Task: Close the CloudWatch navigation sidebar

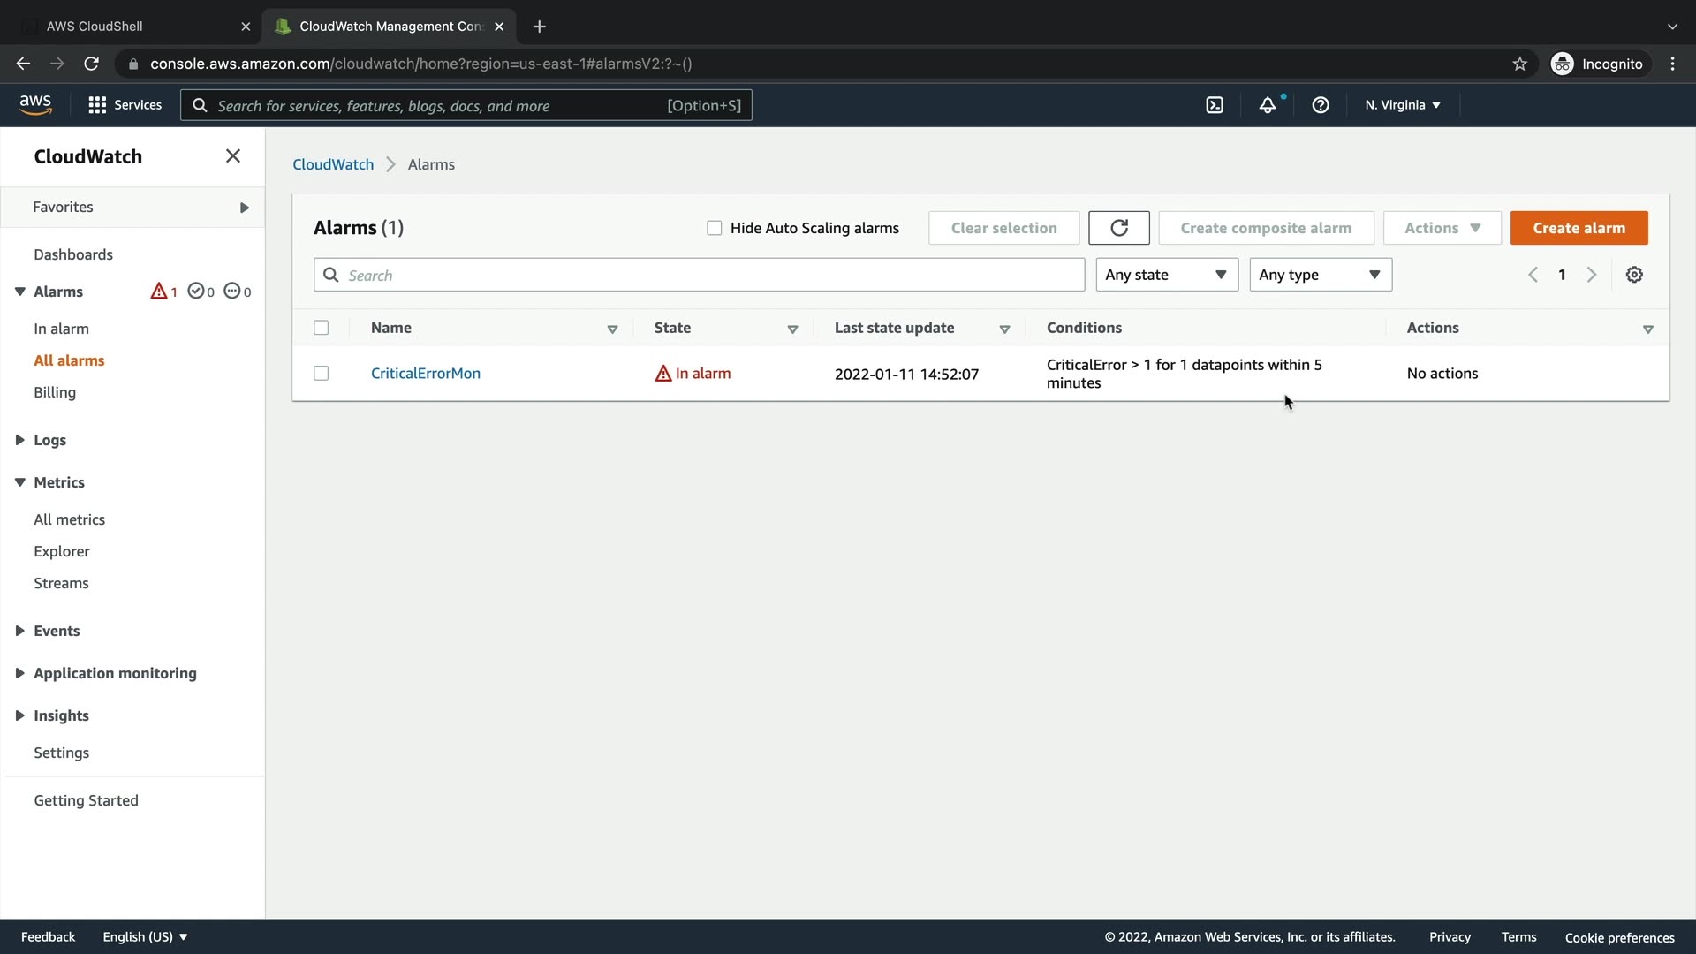Action: point(233,156)
